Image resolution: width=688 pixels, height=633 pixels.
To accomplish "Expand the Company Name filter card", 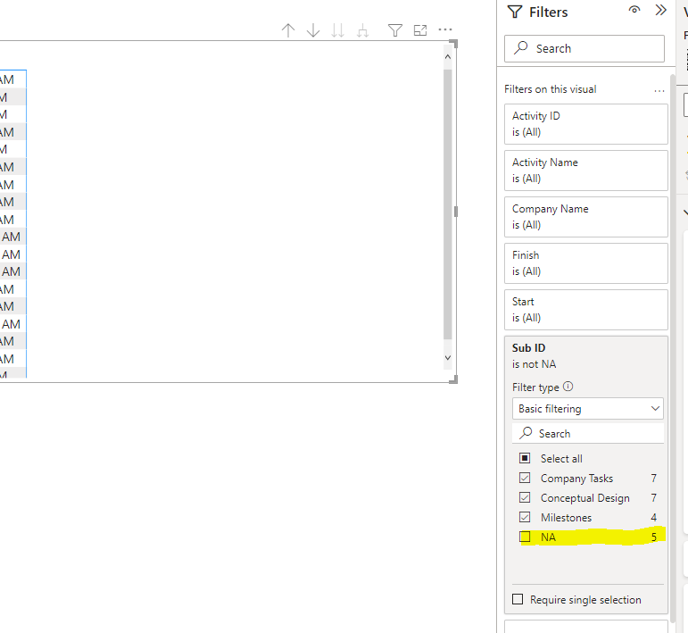I will click(585, 217).
